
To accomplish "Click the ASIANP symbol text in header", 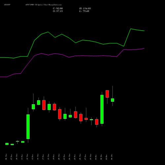I will pyautogui.click(x=7, y=5).
